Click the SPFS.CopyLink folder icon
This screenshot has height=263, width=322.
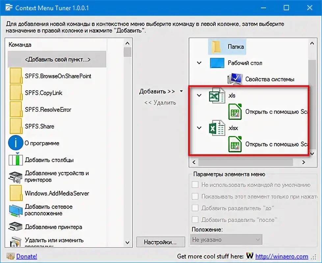tap(15, 93)
